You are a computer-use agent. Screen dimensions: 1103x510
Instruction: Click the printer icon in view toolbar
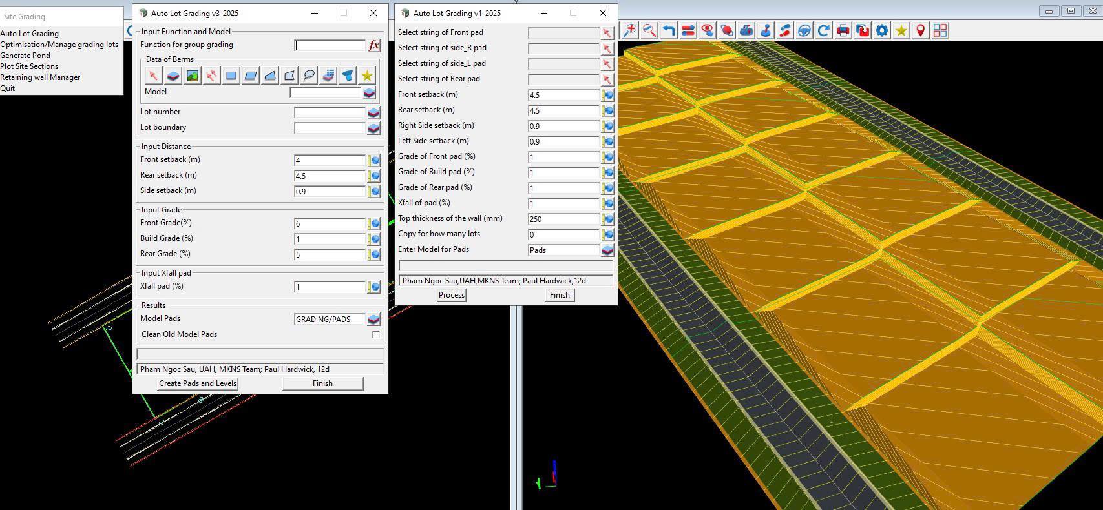coord(843,30)
